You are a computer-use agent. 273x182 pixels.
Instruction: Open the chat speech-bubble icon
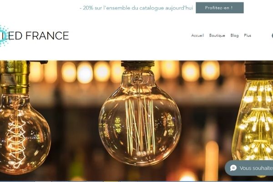(x=233, y=168)
